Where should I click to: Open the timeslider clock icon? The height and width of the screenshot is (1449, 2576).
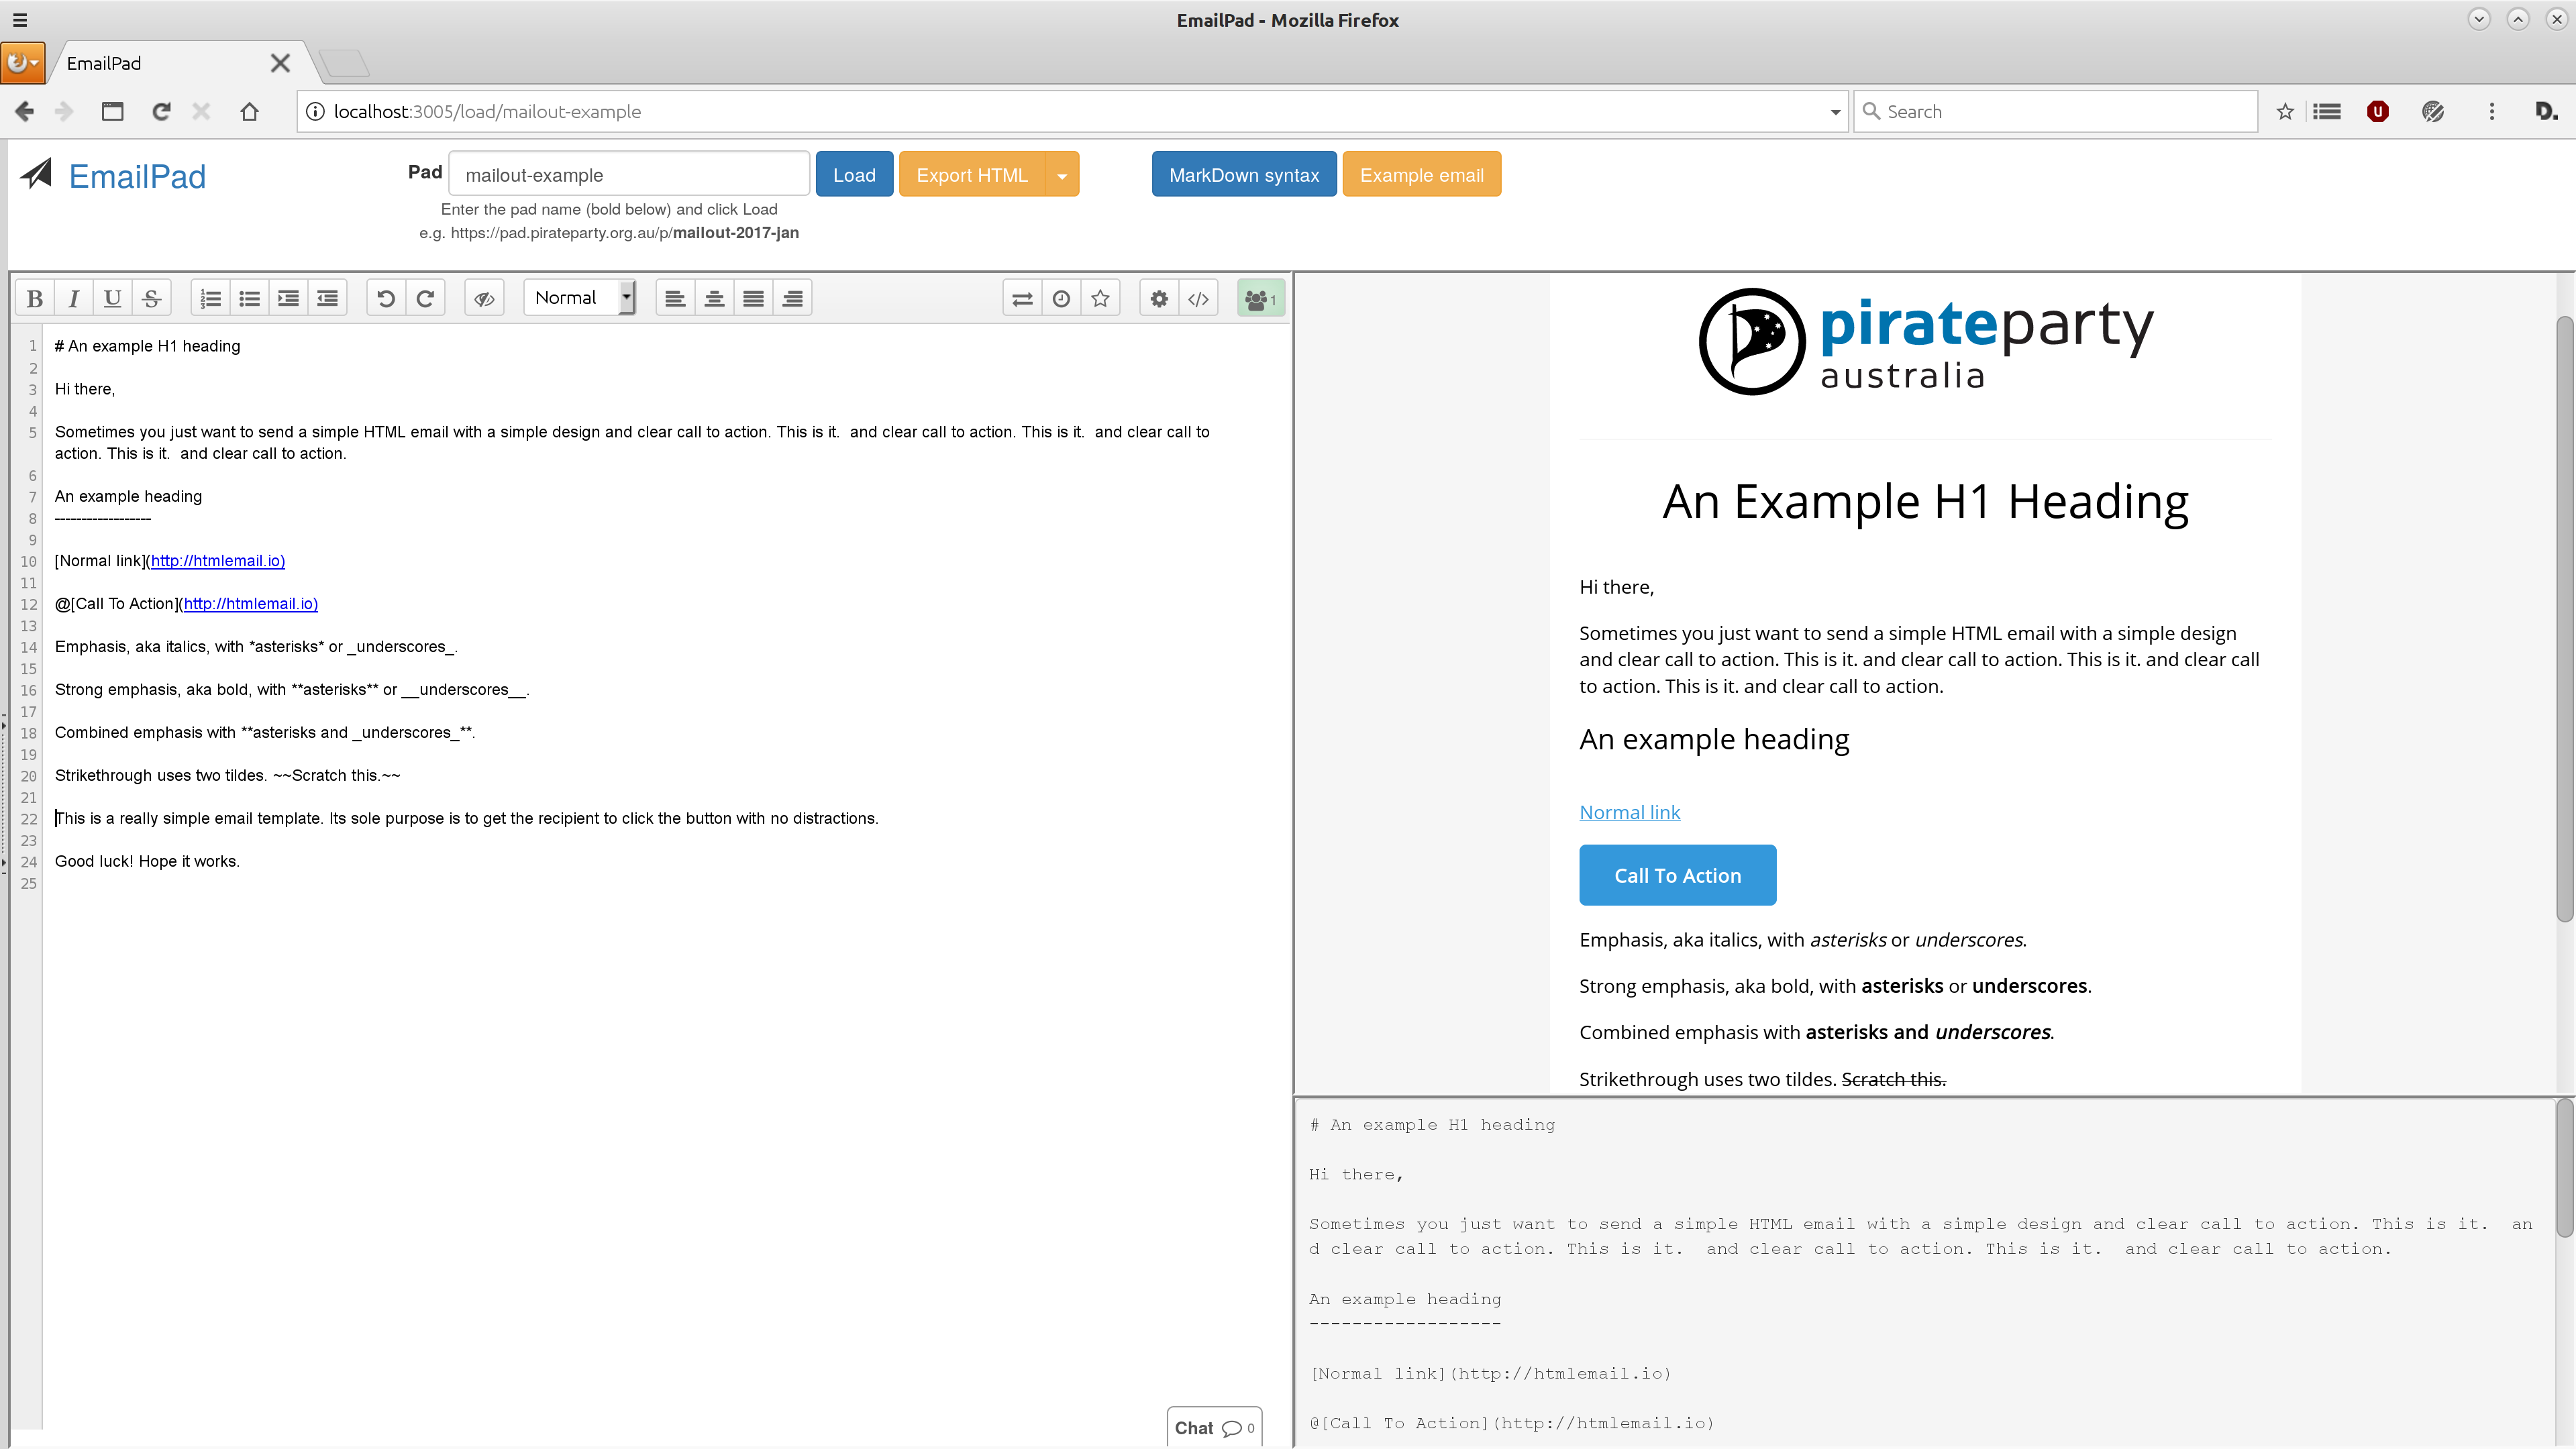click(1061, 298)
